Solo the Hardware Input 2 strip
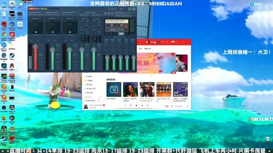This screenshot has height=153, width=273. pos(58,65)
